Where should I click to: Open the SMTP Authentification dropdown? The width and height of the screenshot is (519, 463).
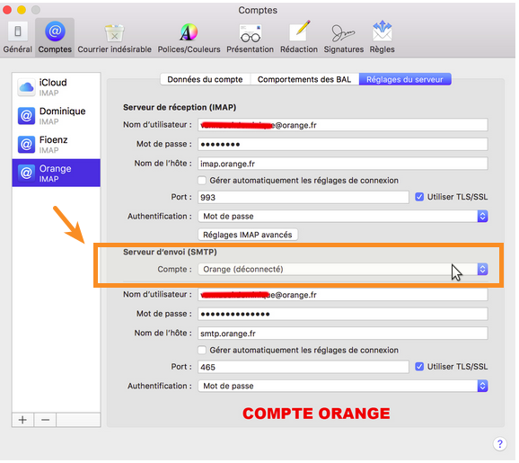343,386
